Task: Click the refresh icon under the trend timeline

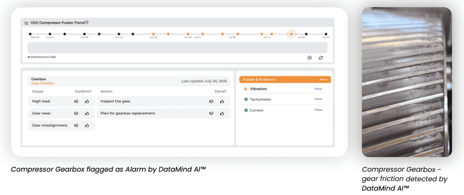Action: pos(321,57)
